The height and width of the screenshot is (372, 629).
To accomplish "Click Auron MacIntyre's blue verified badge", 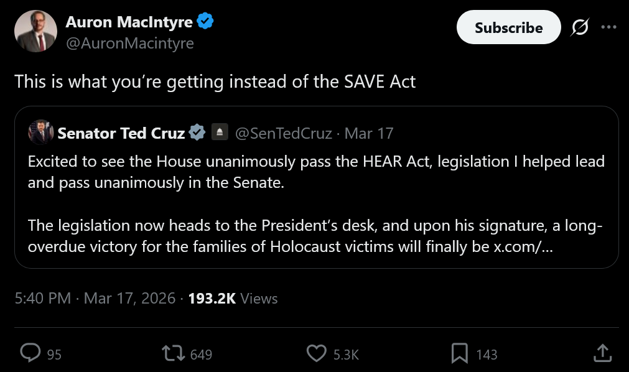I will (x=205, y=22).
